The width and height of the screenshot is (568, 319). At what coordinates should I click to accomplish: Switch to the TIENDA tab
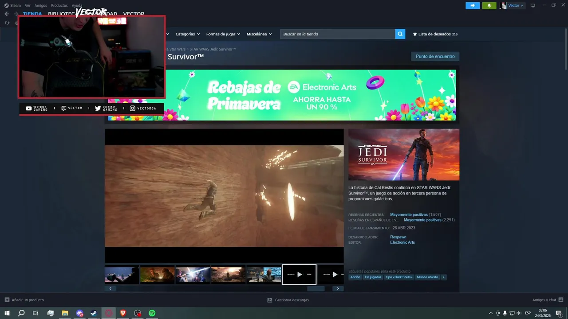click(x=32, y=14)
